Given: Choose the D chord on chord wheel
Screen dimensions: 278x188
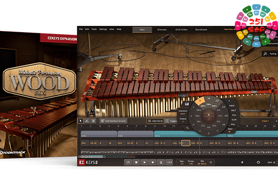Looking at the screenshot, I should click(193, 125).
